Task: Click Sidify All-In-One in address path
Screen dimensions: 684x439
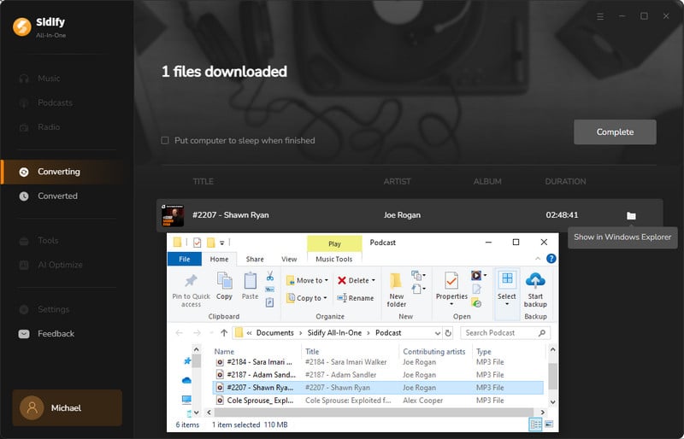Action: click(334, 333)
